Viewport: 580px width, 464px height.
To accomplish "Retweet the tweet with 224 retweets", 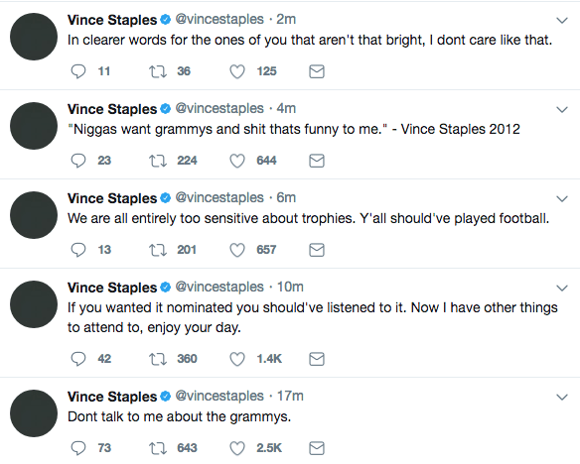I will coord(158,161).
